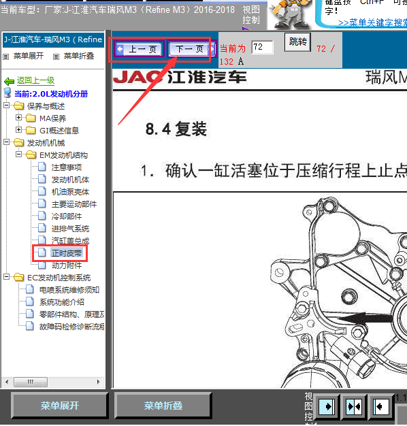Screen dimensions: 407x426
Task: Click the green back arrow icon
Action: click(x=10, y=81)
